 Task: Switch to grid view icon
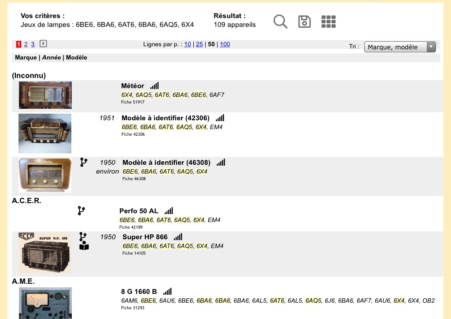click(x=329, y=22)
